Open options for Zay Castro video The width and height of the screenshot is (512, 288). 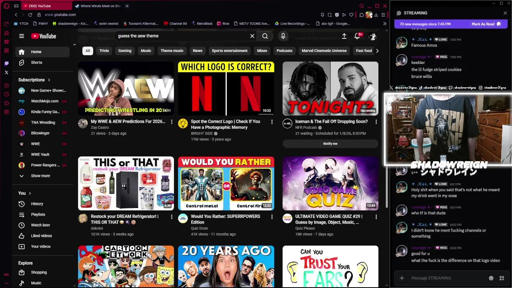172,122
